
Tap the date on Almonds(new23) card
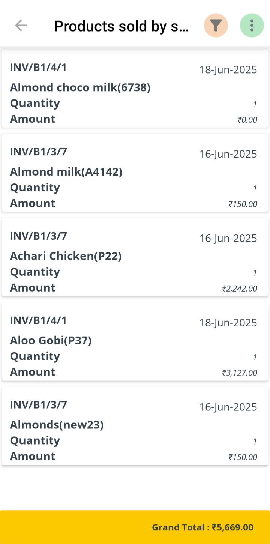[228, 407]
